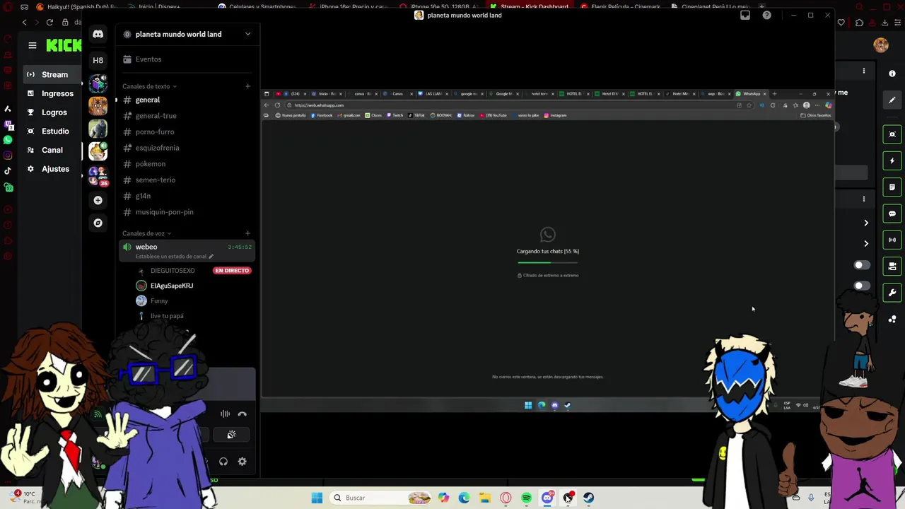Collapse the Canales de texto category

pos(149,86)
